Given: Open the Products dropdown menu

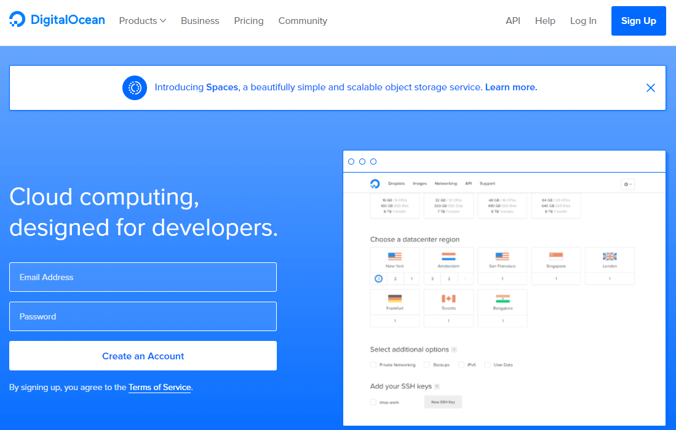Looking at the screenshot, I should [x=142, y=20].
